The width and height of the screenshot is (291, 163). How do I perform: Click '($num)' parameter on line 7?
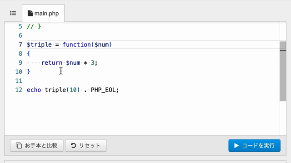click(x=101, y=44)
